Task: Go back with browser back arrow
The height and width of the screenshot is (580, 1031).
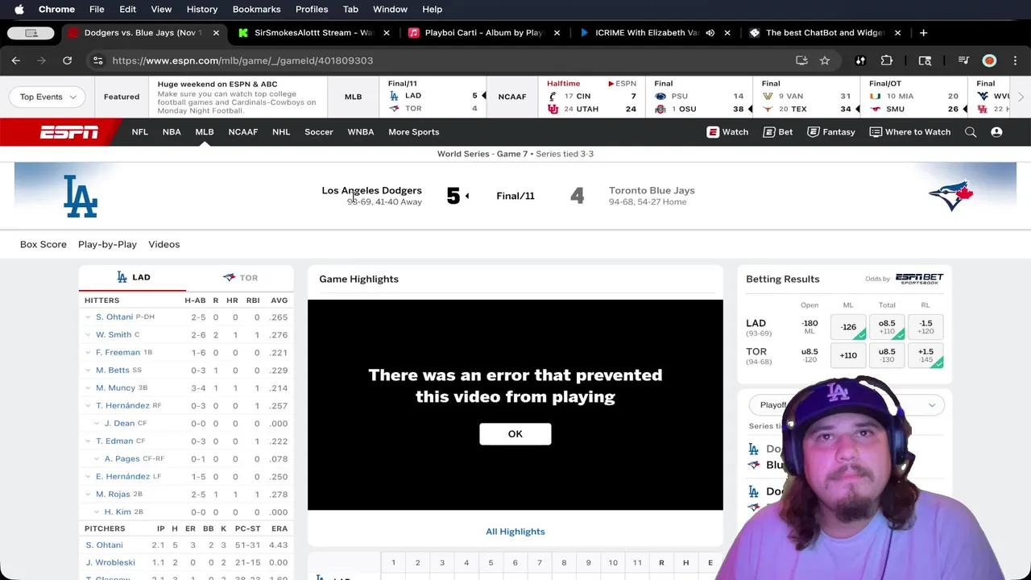Action: [16, 60]
